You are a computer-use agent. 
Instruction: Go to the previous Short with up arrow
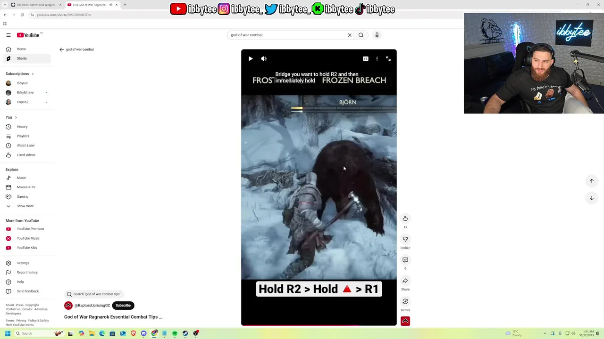click(x=591, y=181)
